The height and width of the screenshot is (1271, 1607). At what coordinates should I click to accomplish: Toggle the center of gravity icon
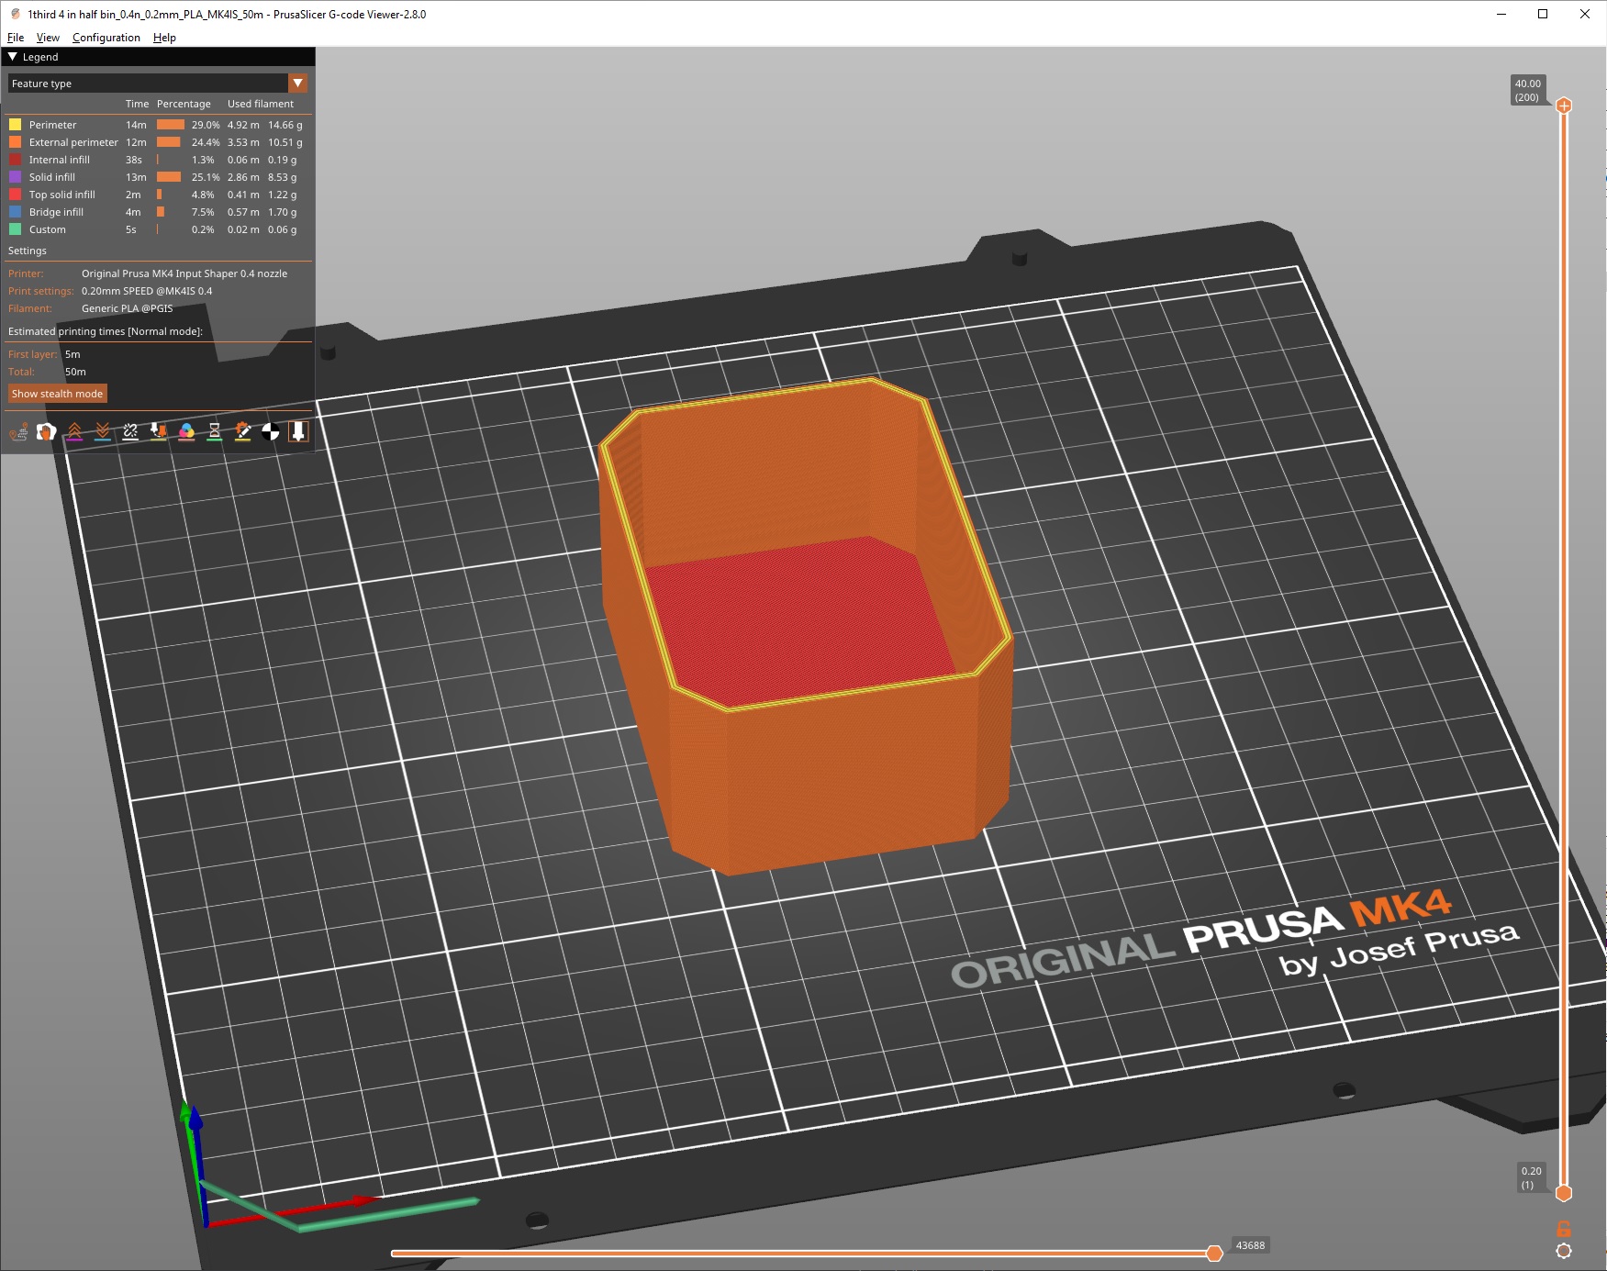coord(270,431)
